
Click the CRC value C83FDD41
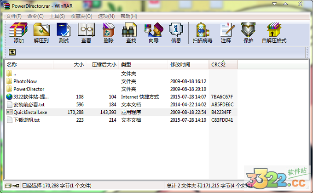222,120
